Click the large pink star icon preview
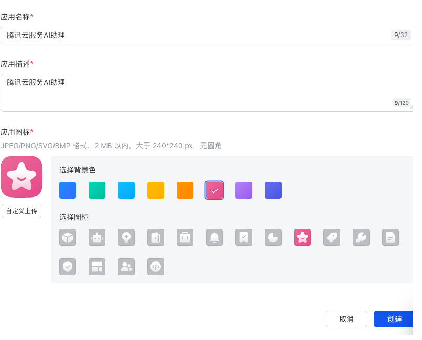This screenshot has height=340, width=422. coord(21,177)
